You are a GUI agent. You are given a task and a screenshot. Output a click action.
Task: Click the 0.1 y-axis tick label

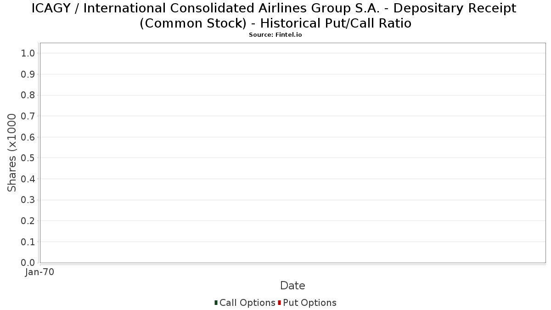(x=28, y=242)
